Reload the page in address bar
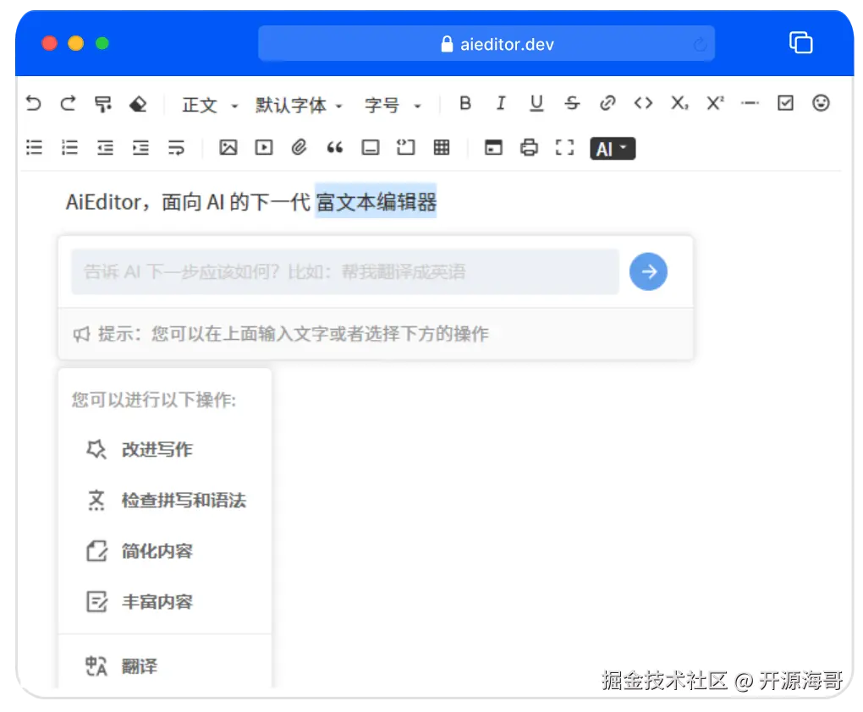863x712 pixels. (x=700, y=44)
